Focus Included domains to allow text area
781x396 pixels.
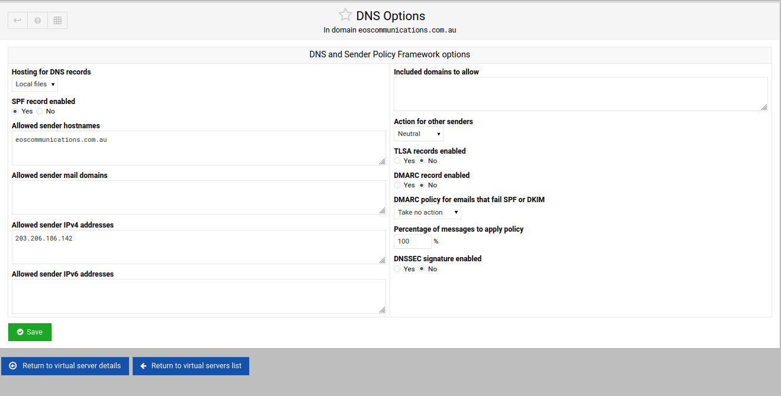point(581,94)
